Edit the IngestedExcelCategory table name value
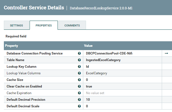The image size is (172, 112). coord(103,60)
